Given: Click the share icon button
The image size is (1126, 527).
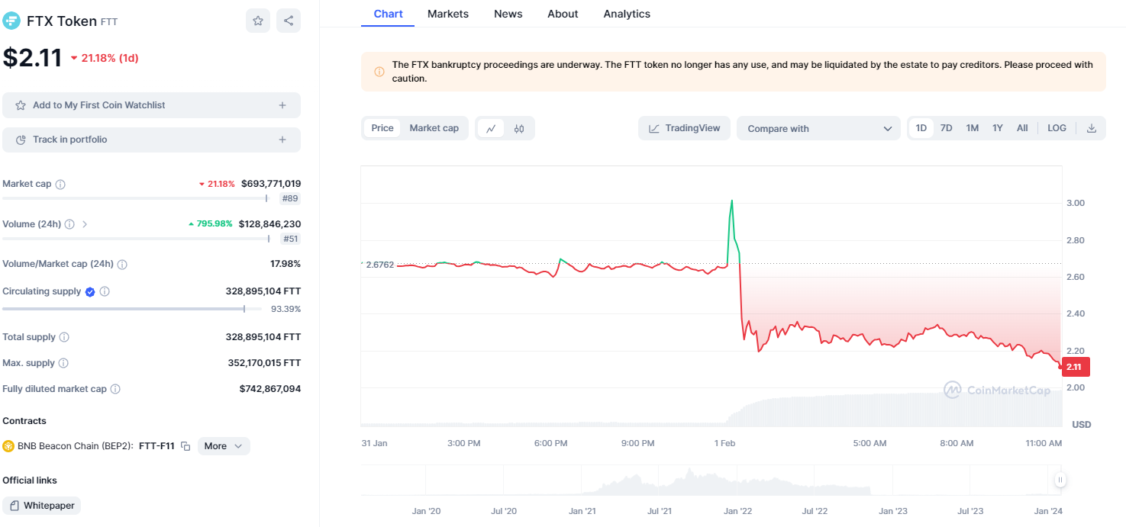Looking at the screenshot, I should click(289, 21).
